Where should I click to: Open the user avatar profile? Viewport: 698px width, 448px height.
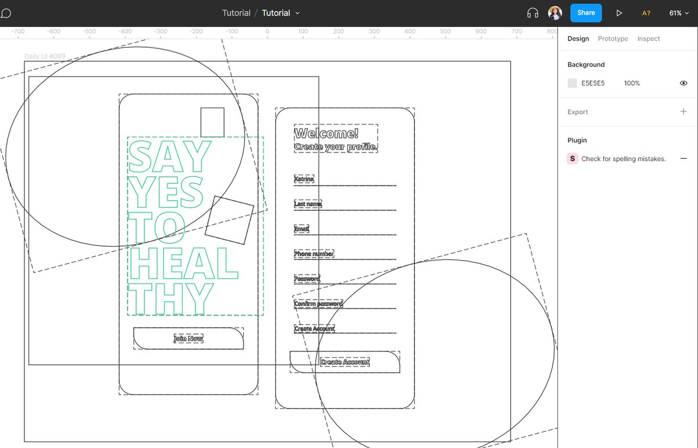[555, 13]
